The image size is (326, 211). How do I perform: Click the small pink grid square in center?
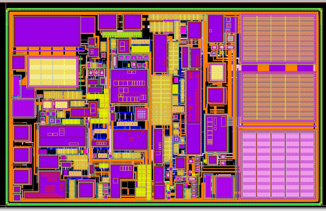[141, 114]
